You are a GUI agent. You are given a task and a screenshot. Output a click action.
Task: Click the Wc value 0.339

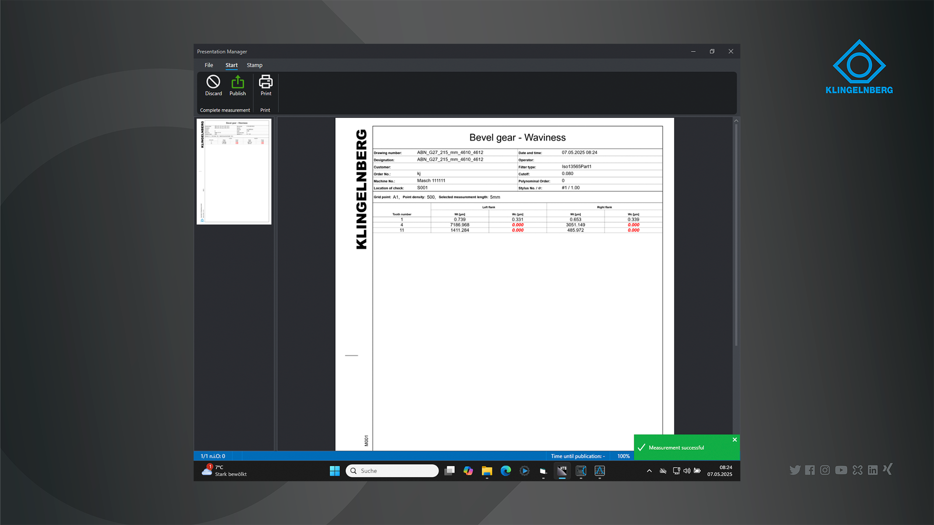click(x=633, y=220)
